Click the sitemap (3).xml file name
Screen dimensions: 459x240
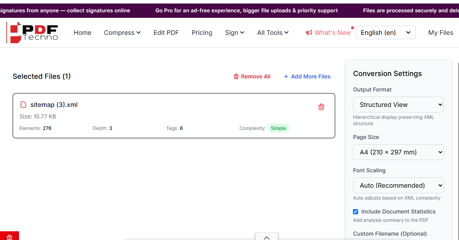tap(54, 105)
